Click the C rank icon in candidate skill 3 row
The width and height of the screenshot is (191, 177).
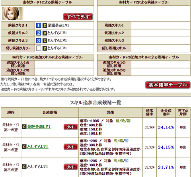click(x=45, y=41)
